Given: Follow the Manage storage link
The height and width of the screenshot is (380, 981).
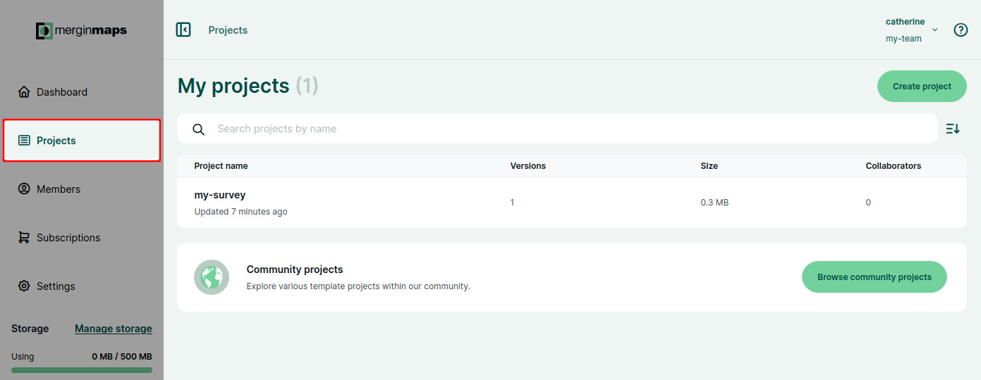Looking at the screenshot, I should click(114, 329).
